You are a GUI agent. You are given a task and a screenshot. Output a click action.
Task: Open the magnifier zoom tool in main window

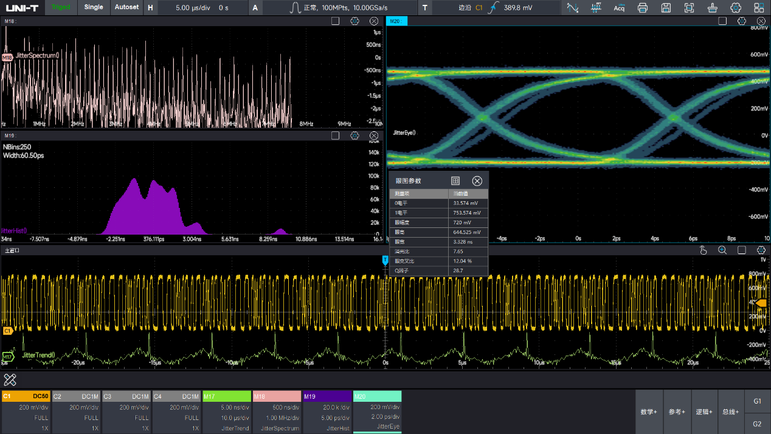[722, 250]
